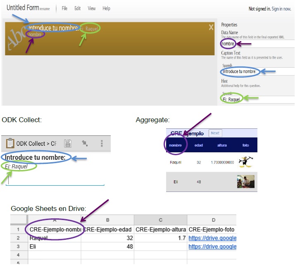Click the go-to arrow icon in ODK Collect
Viewport: 295px width, 265px height.
tap(85, 143)
